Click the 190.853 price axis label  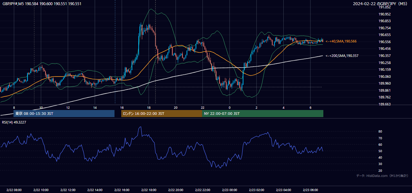[385, 21]
